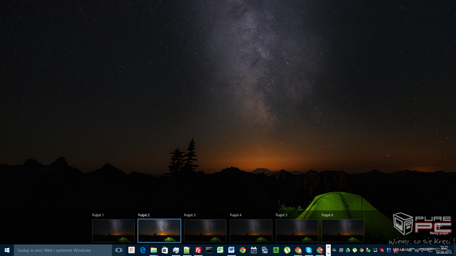The width and height of the screenshot is (456, 256).
Task: Launch Word from the taskbar
Action: [231, 250]
